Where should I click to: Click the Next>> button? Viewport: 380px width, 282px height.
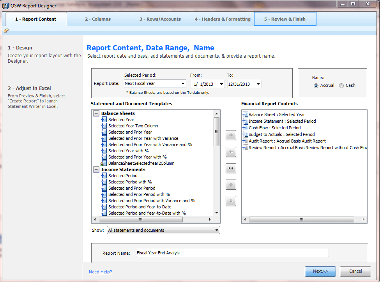pyautogui.click(x=320, y=271)
